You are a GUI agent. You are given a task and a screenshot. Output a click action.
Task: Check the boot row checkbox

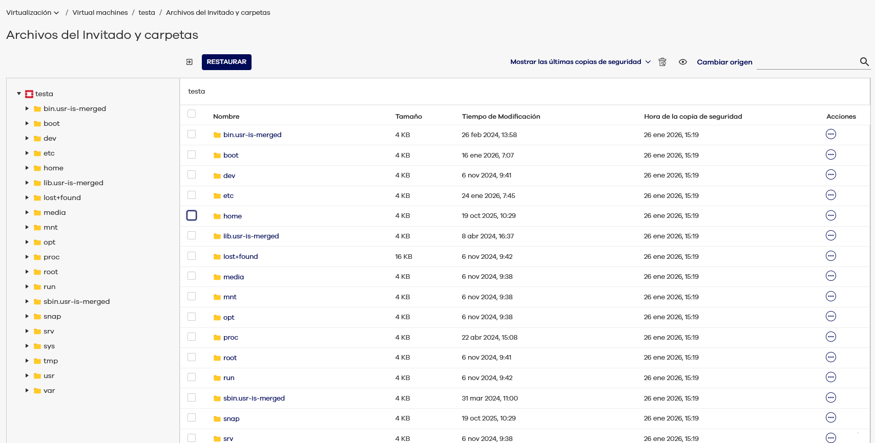tap(192, 154)
